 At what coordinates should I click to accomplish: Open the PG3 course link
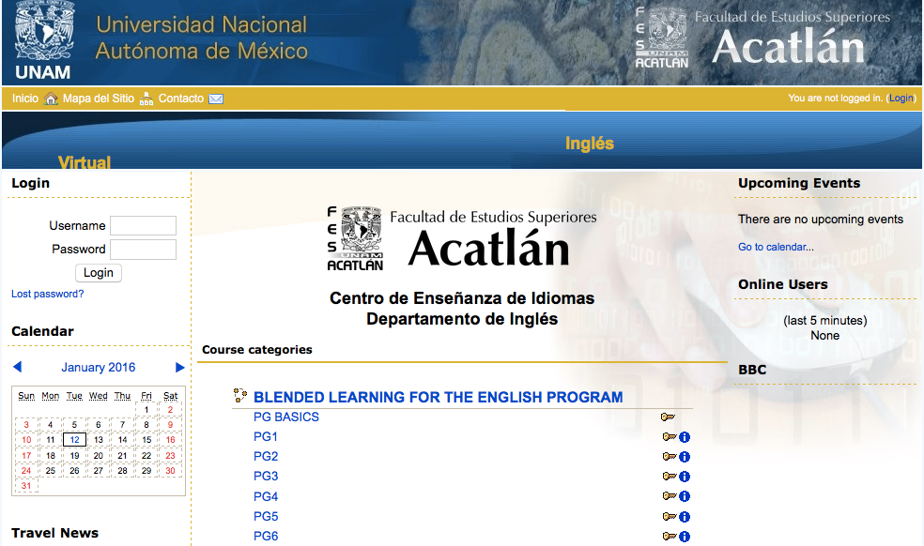pyautogui.click(x=266, y=476)
